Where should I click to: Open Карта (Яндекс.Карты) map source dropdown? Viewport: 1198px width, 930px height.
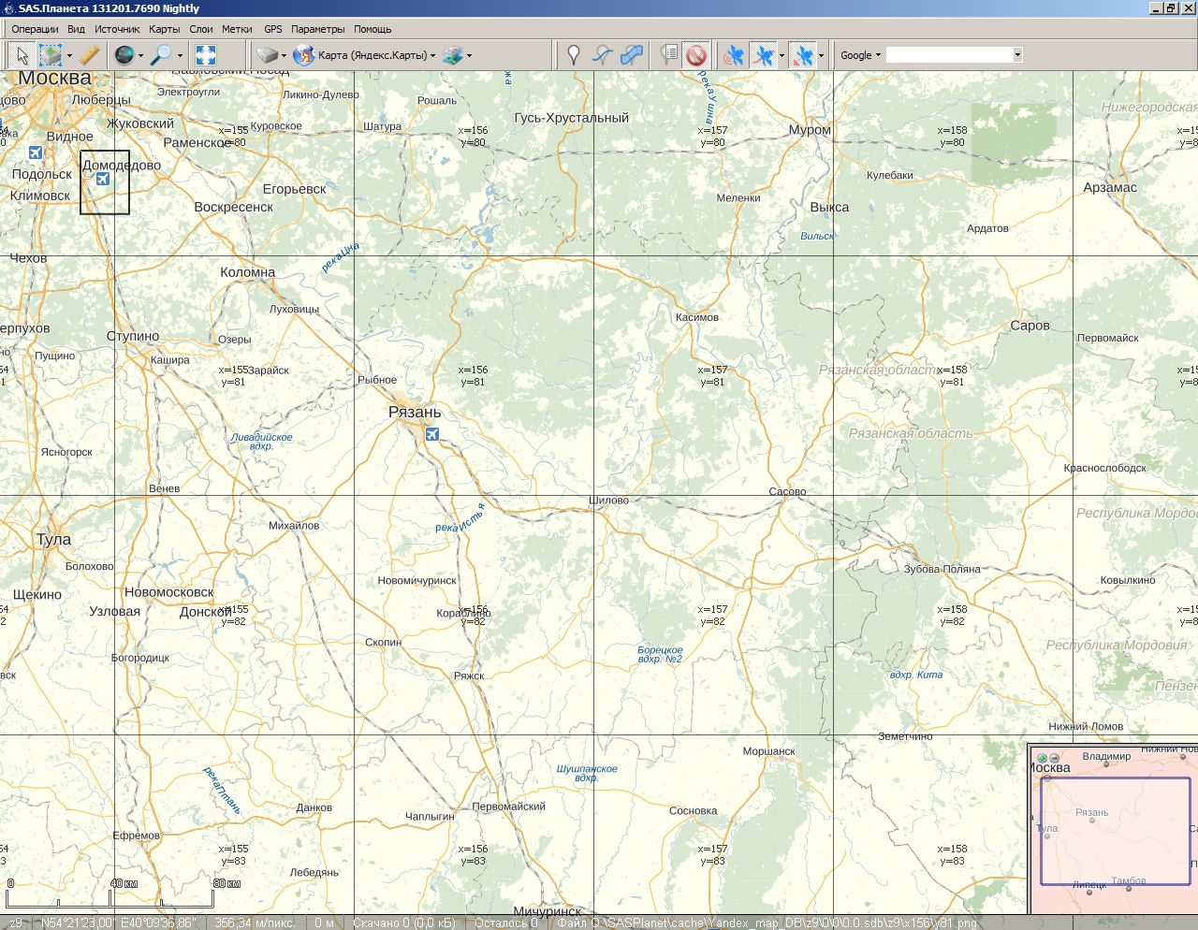tap(372, 55)
